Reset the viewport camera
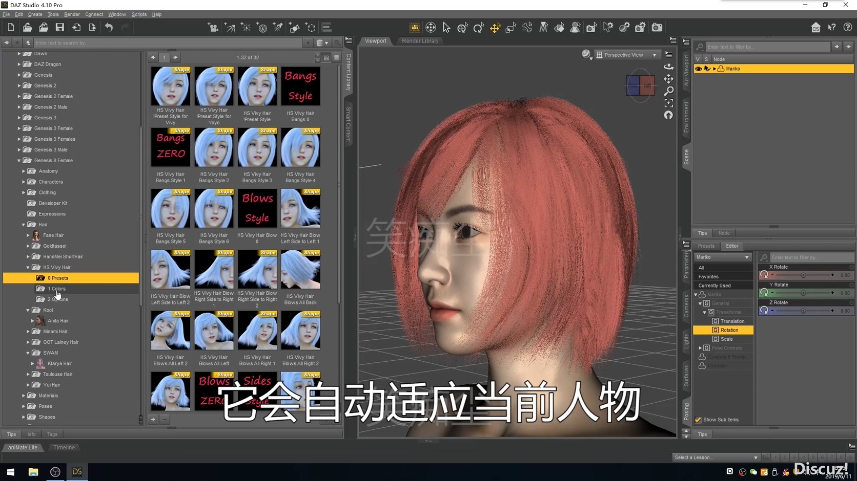Screen dimensions: 857x481 pyautogui.click(x=669, y=116)
